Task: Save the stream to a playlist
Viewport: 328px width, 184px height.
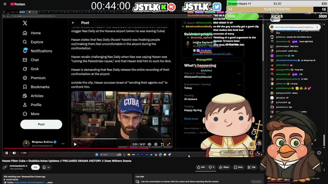Action: tap(238, 167)
